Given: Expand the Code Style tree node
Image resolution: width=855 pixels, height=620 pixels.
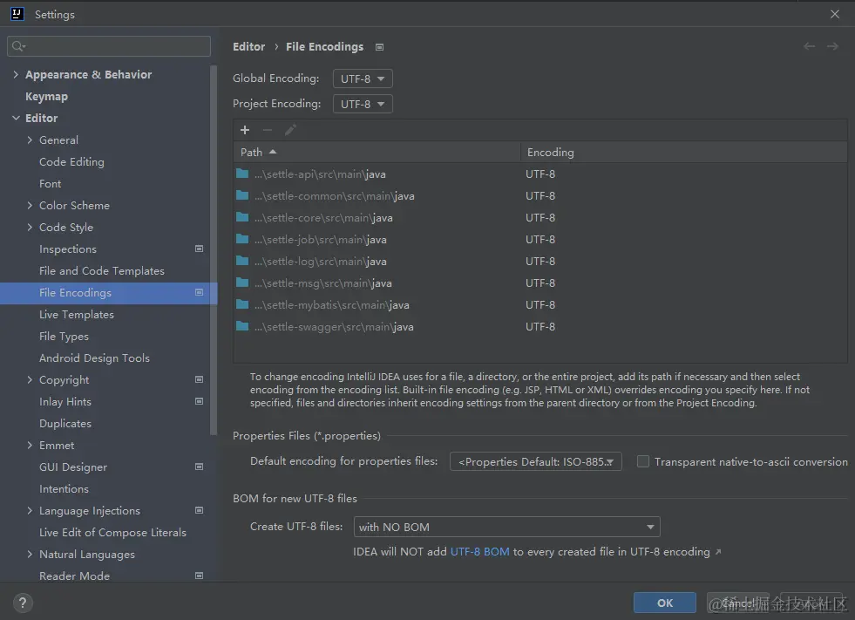Looking at the screenshot, I should click(31, 228).
